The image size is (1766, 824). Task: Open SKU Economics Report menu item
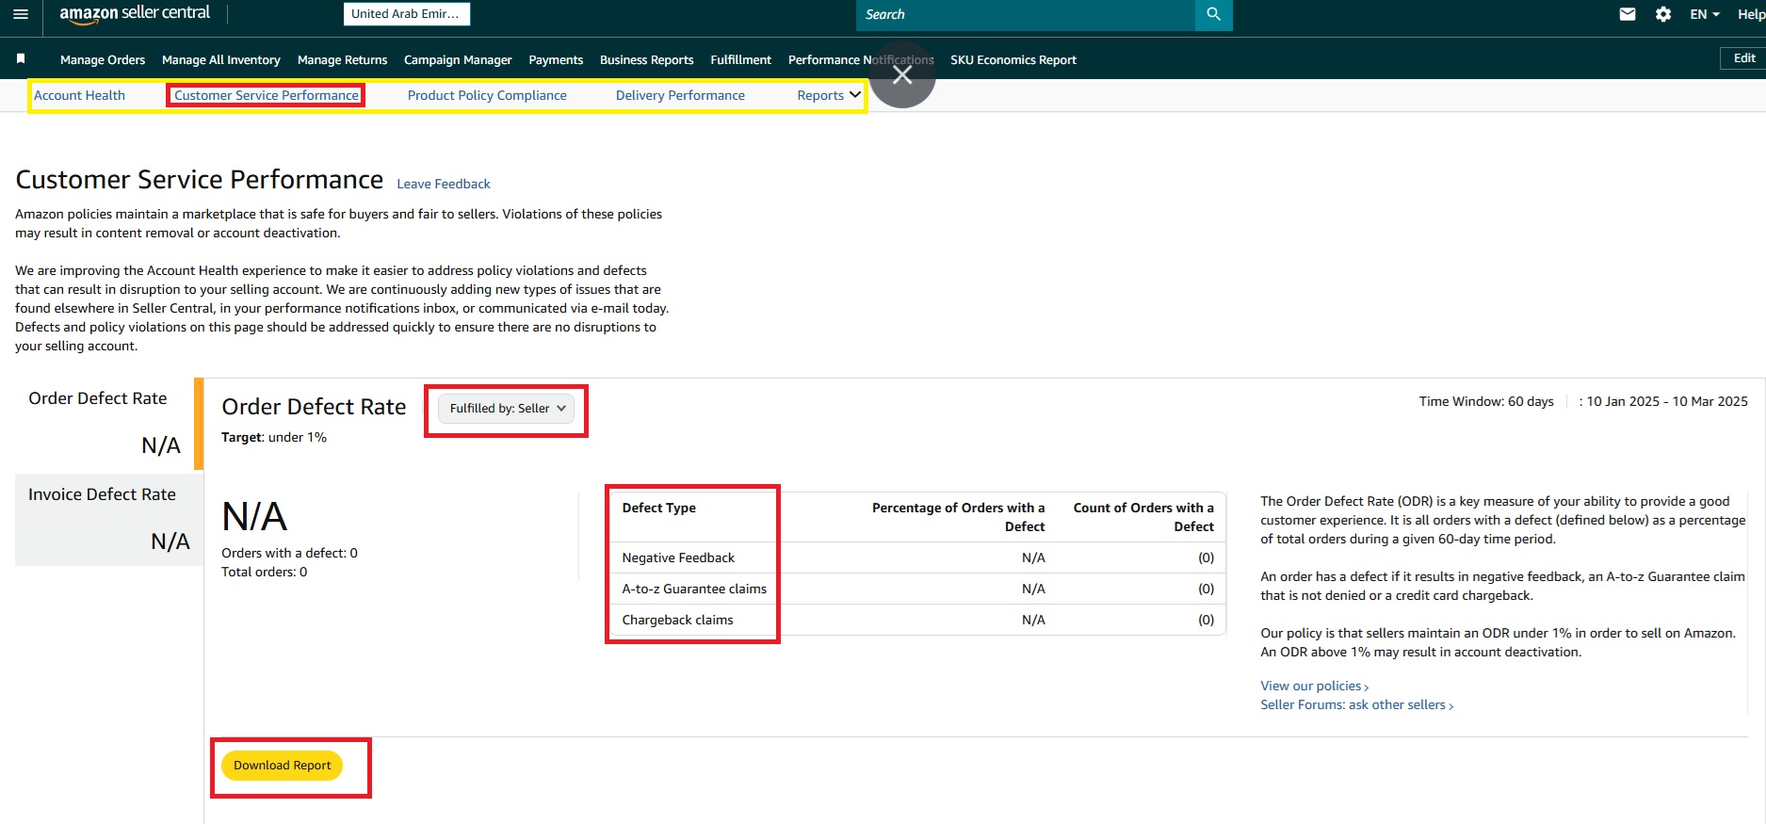click(x=1013, y=59)
